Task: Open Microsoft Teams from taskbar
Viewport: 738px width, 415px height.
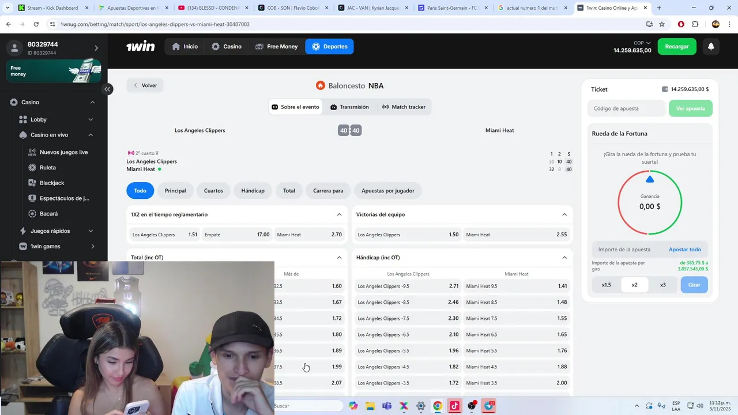Action: pyautogui.click(x=387, y=406)
